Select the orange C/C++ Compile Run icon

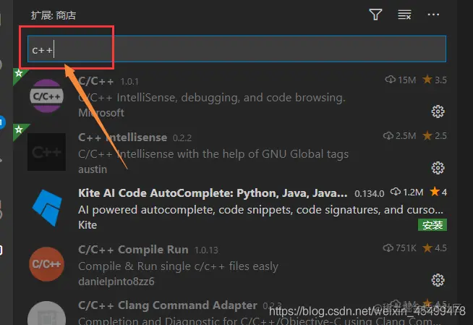[x=47, y=264]
